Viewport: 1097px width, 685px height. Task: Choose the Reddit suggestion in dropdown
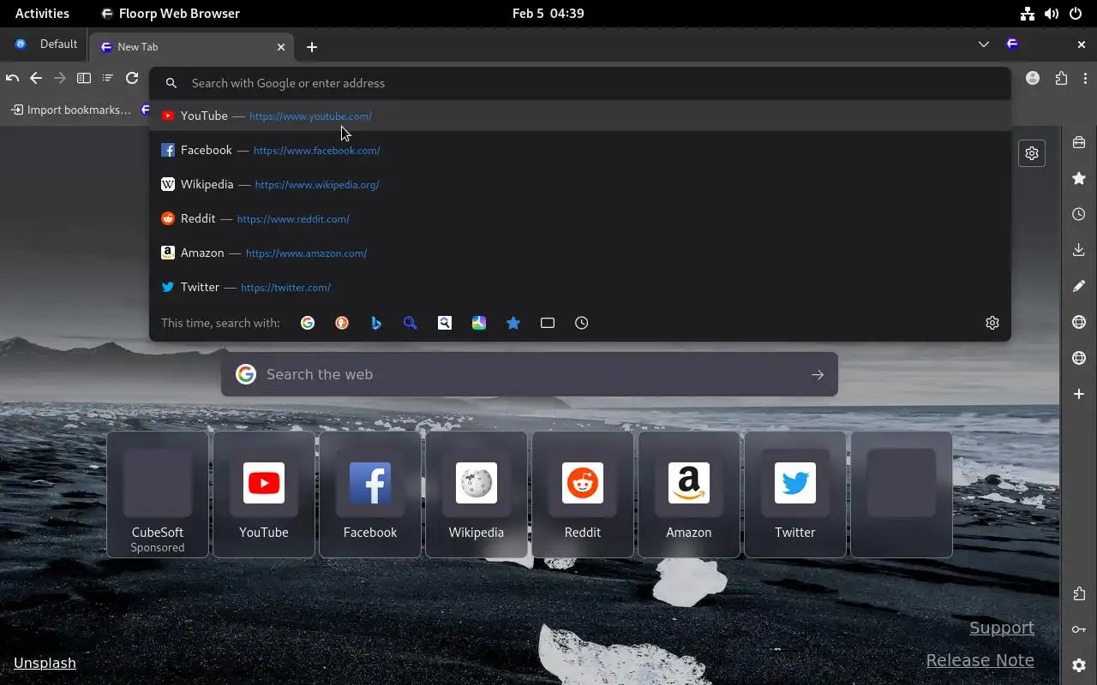tap(580, 218)
